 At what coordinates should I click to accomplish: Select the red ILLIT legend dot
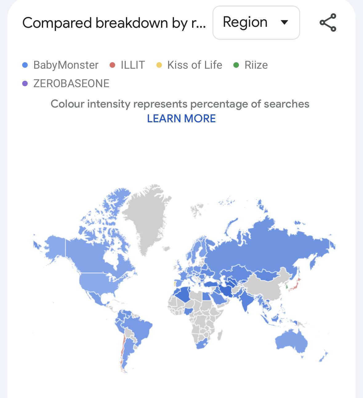112,65
